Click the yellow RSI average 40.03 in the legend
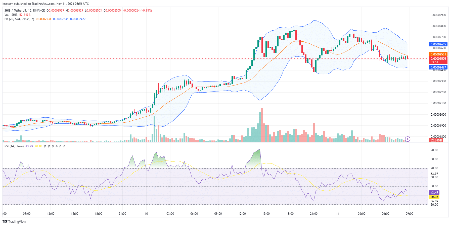This screenshot has height=226, width=451. 38,146
